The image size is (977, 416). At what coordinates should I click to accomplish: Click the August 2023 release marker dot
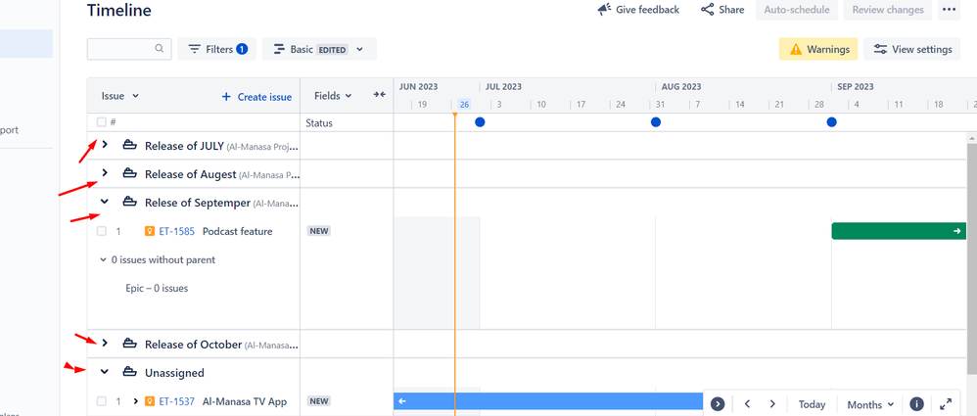click(x=656, y=122)
